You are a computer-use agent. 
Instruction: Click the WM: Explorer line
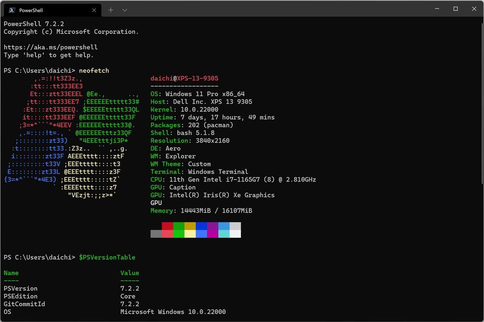coord(173,156)
